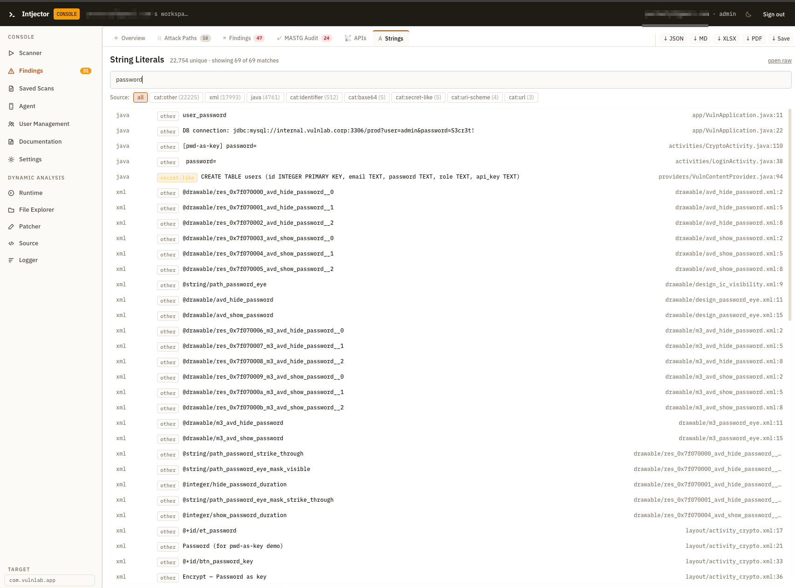Enable the cat:secret-like filter chip
The height and width of the screenshot is (588, 795).
click(418, 97)
